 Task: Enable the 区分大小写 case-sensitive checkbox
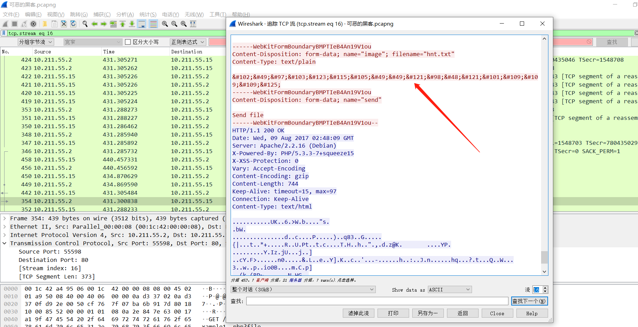[x=128, y=42]
